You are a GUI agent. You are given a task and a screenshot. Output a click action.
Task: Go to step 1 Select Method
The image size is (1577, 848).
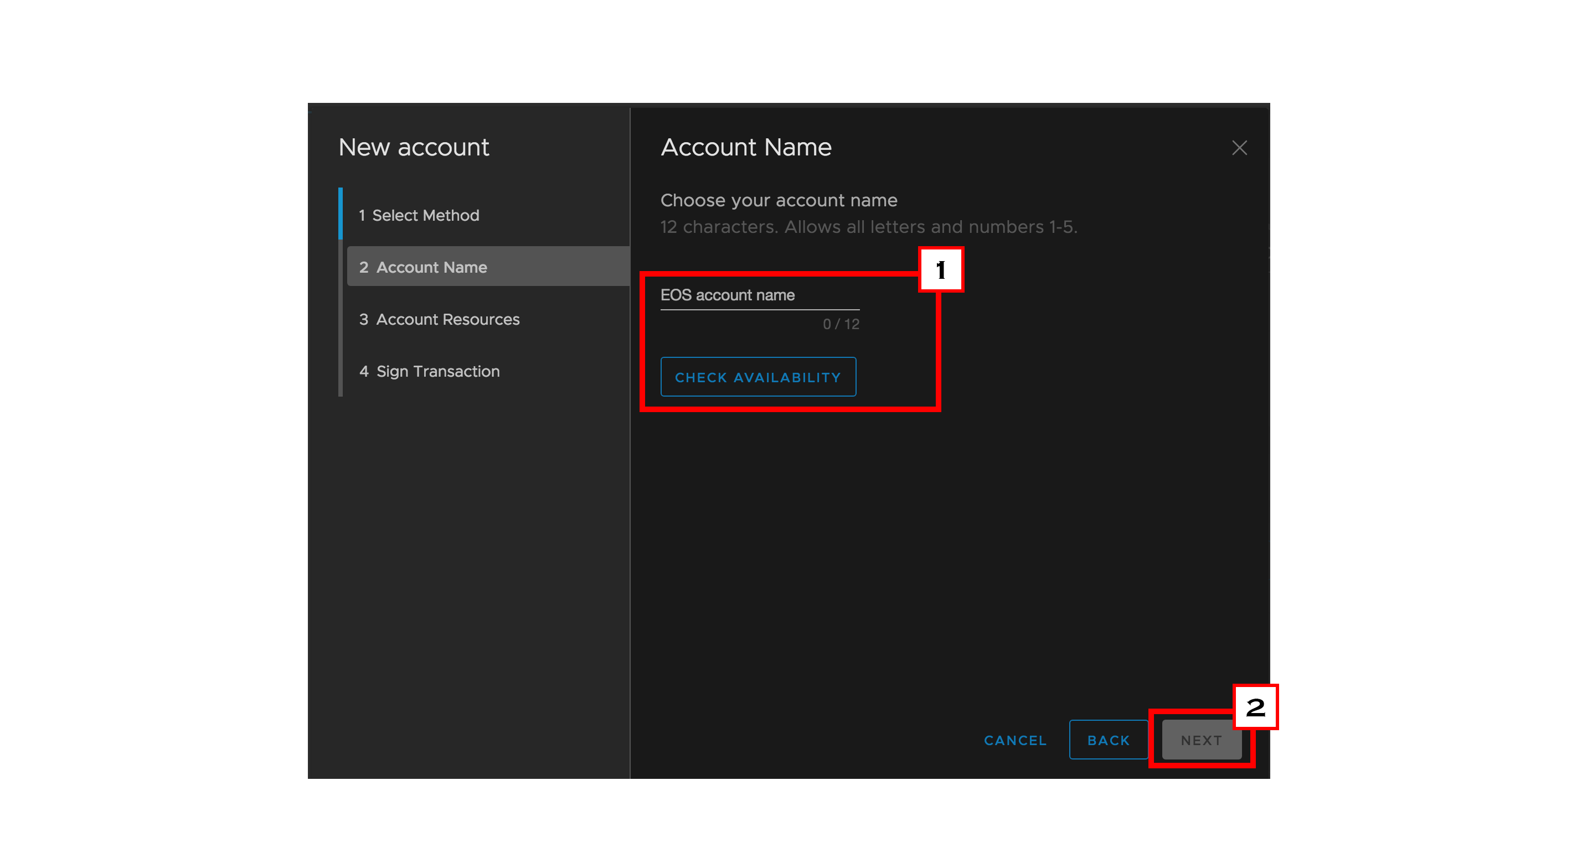click(419, 215)
